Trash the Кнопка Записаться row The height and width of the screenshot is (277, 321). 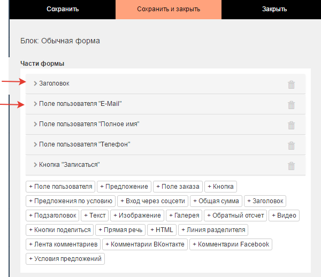tap(292, 166)
